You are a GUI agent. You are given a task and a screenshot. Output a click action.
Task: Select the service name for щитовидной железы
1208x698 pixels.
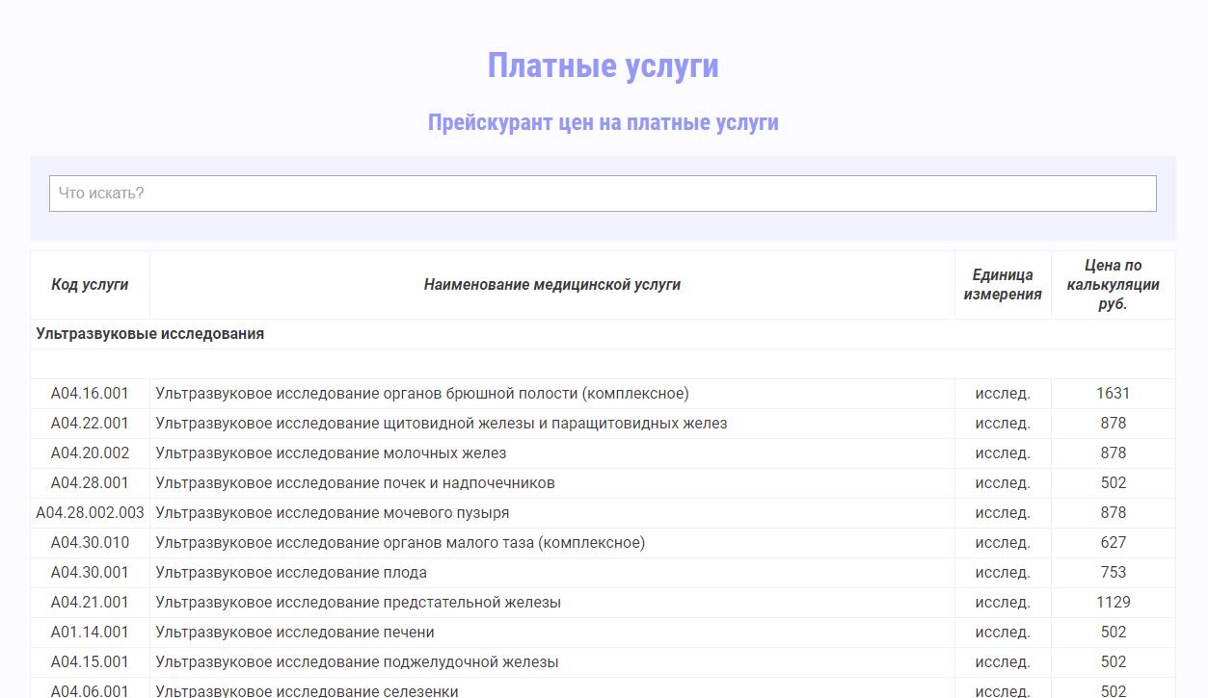coord(442,424)
